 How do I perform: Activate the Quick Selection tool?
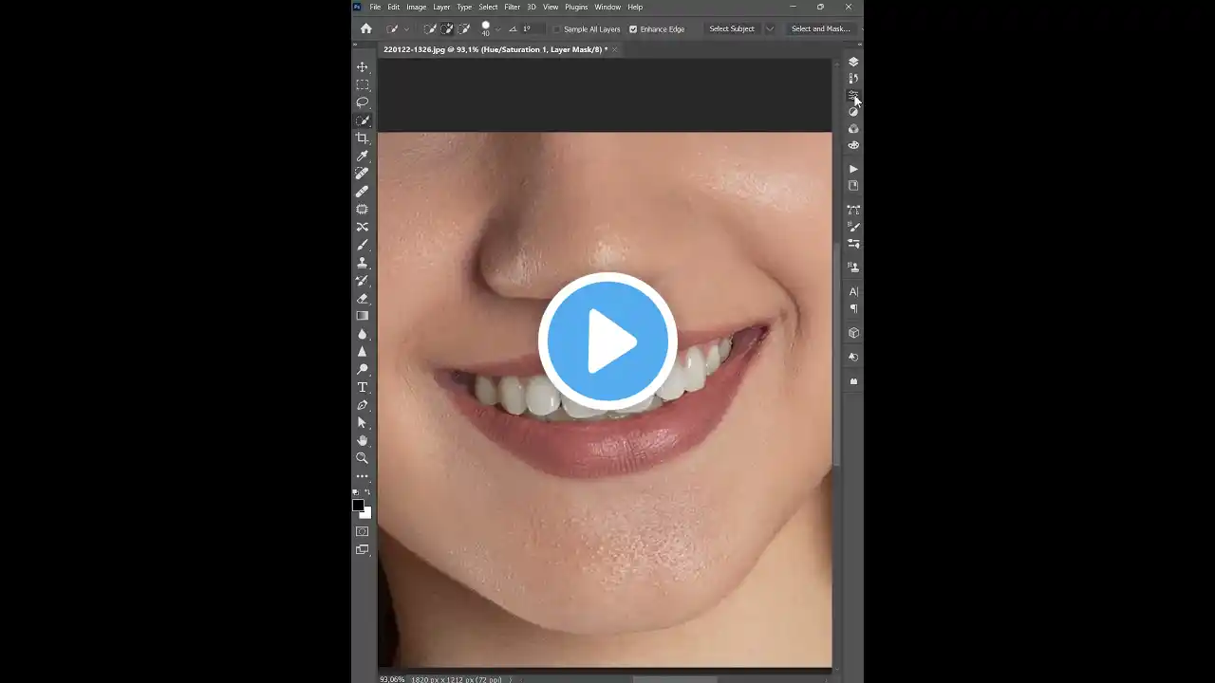click(x=362, y=120)
